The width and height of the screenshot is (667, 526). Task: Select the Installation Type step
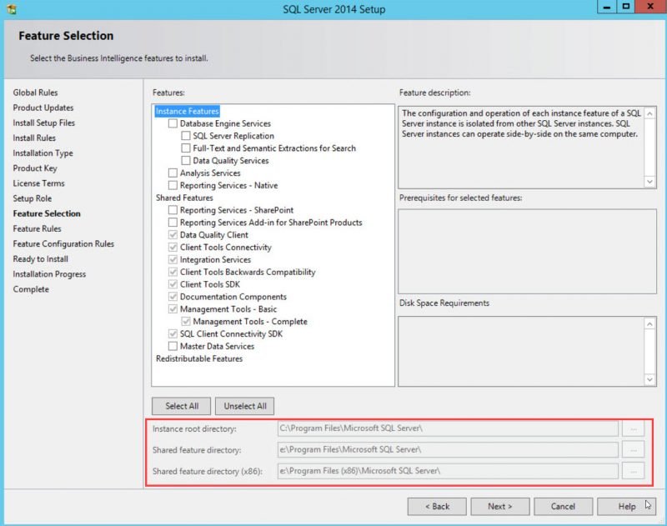coord(43,153)
